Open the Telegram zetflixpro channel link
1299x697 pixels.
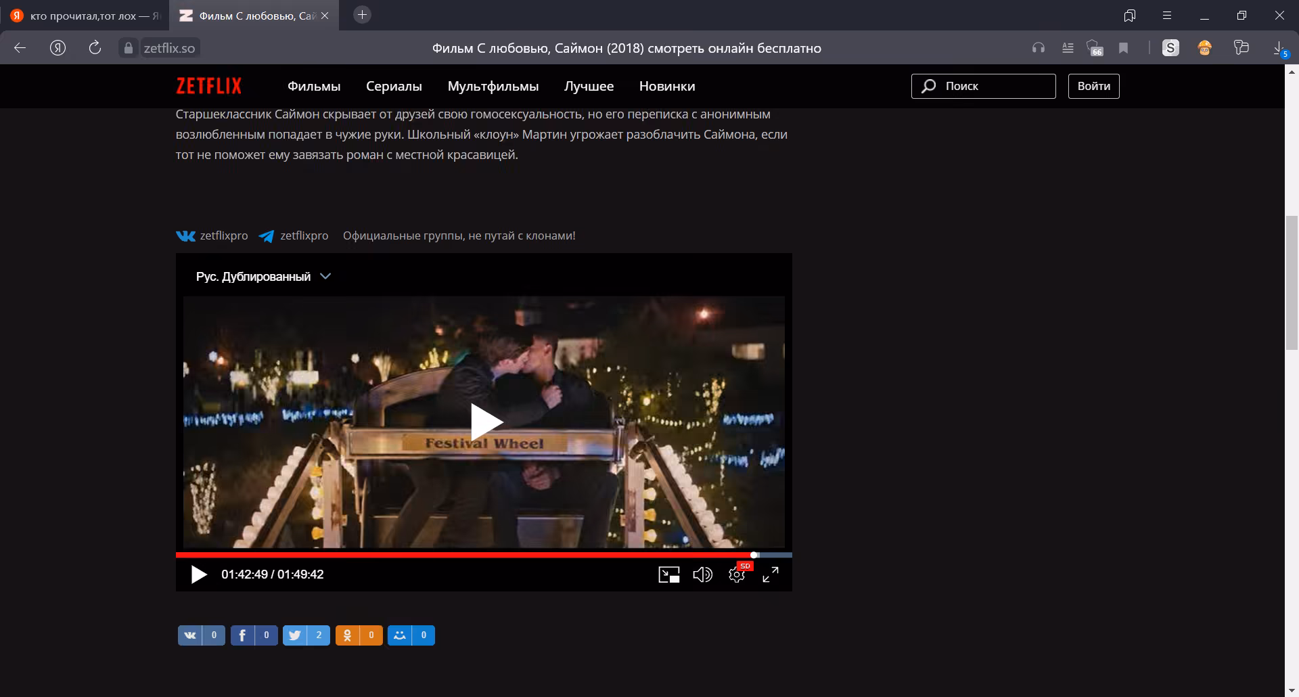click(x=294, y=235)
